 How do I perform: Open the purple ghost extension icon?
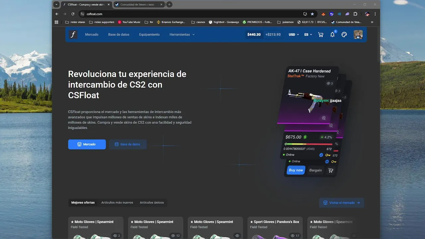pos(347,14)
